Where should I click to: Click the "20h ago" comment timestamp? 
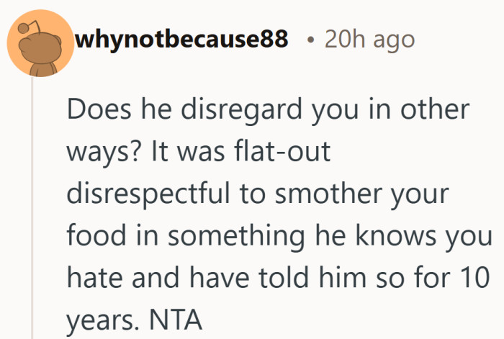[369, 40]
